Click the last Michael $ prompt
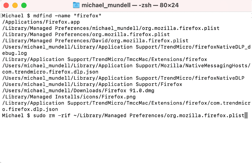This screenshot has width=252, height=163. (16, 116)
